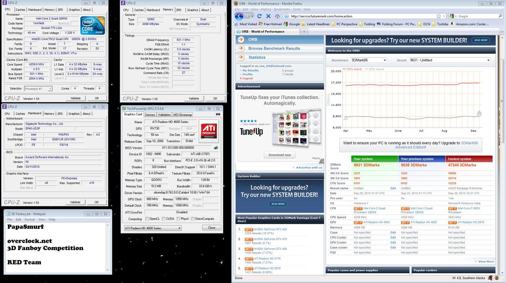Viewport: 506px width, 283px height.
Task: Click GET IT badge for Radeon HD 5770
Action: (x=249, y=259)
